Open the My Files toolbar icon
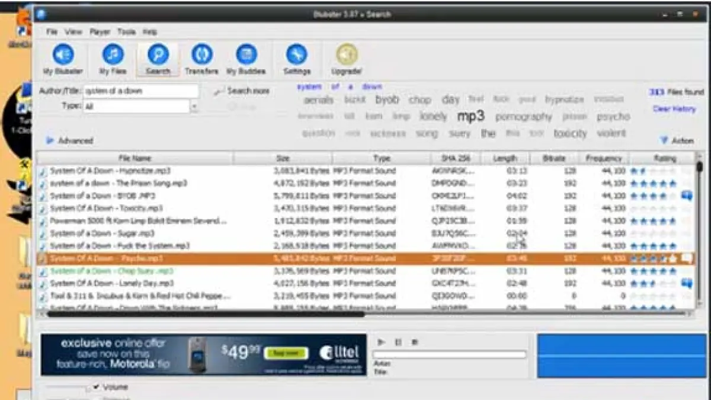This screenshot has width=711, height=400. click(x=113, y=56)
